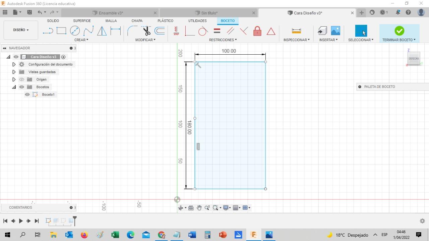429x241 pixels.
Task: Apply the Fix/Unfix lock constraint
Action: [x=257, y=31]
